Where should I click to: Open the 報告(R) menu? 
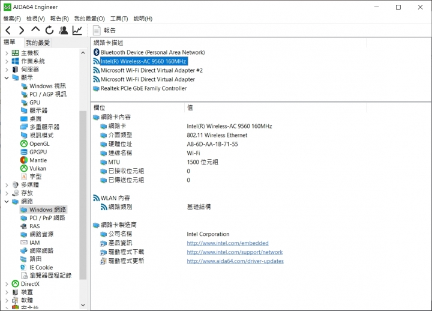coord(59,19)
